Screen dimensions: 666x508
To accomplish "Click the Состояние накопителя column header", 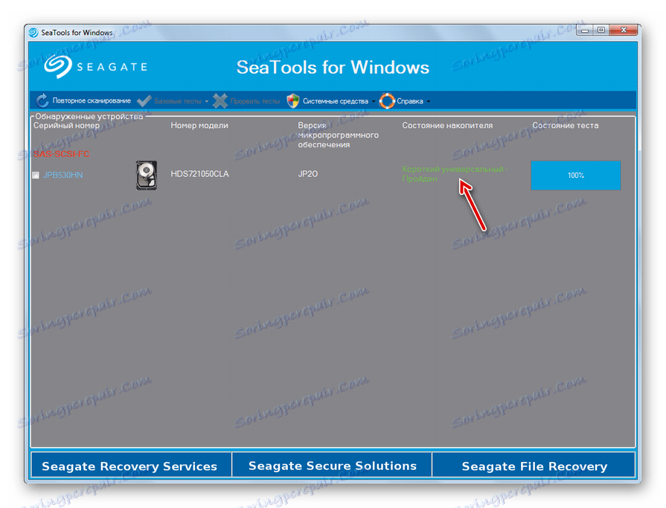I will (447, 125).
